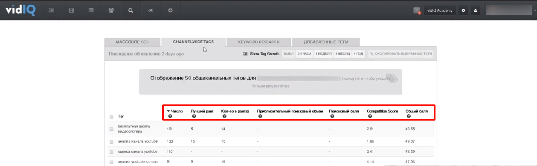Image resolution: width=537 pixels, height=166 pixels.
Task: Click help icon under Competition Score column
Action: click(x=370, y=116)
